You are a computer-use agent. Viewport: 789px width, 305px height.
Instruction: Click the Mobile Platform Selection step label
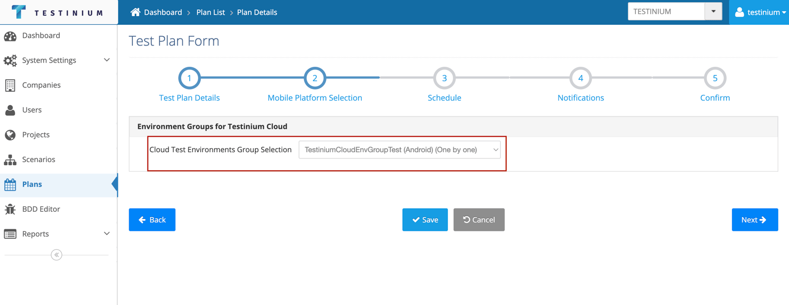(x=315, y=98)
